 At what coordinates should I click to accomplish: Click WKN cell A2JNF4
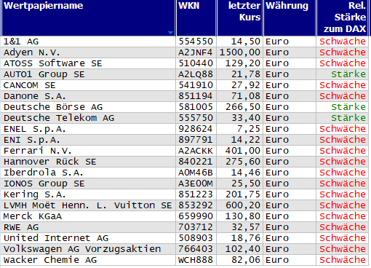(x=196, y=52)
